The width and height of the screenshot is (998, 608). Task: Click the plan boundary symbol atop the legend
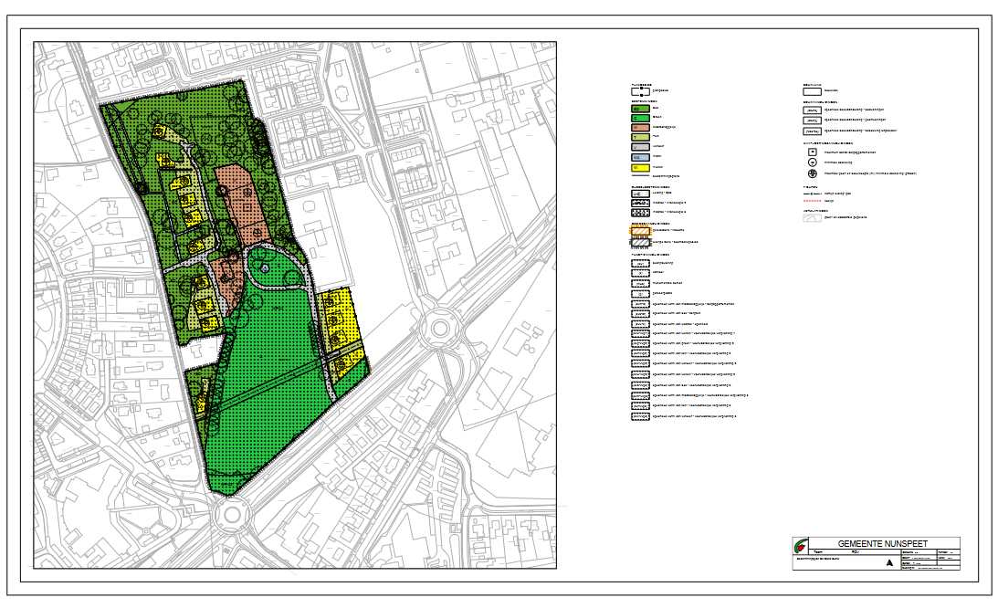(x=639, y=90)
